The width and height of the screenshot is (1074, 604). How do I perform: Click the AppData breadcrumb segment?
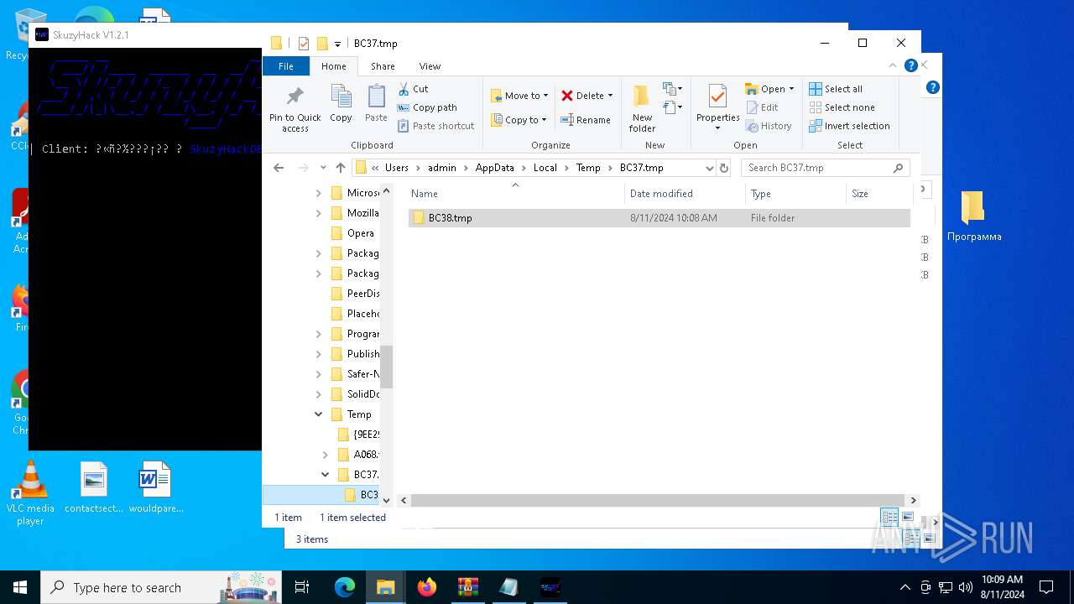click(494, 168)
